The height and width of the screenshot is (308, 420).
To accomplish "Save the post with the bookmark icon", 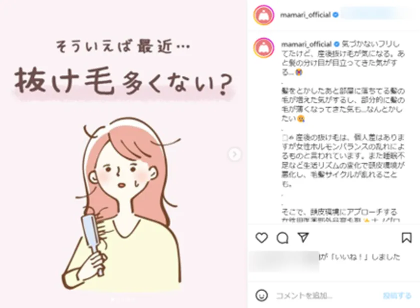I will [406, 238].
